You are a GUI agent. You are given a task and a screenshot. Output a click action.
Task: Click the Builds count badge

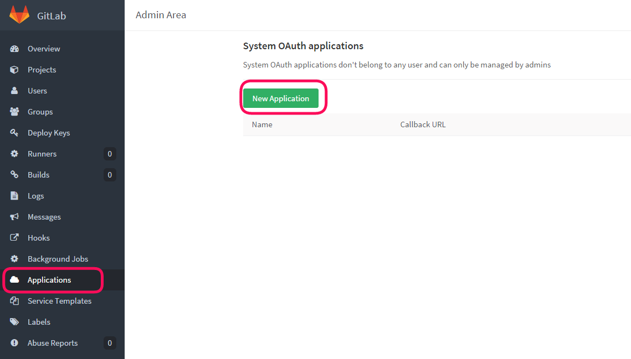[x=110, y=175]
